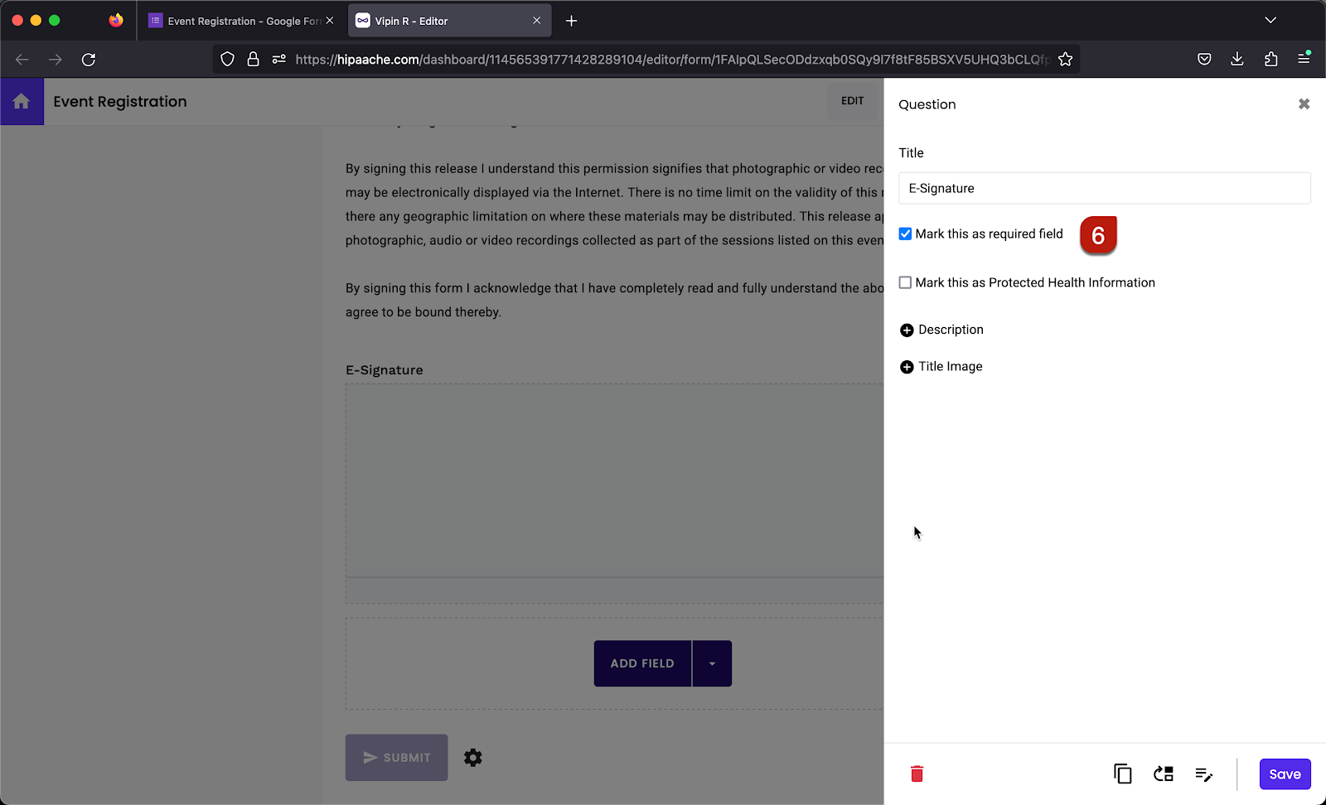Screen dimensions: 1326x805
Task: Click the move question icon
Action: (1163, 774)
